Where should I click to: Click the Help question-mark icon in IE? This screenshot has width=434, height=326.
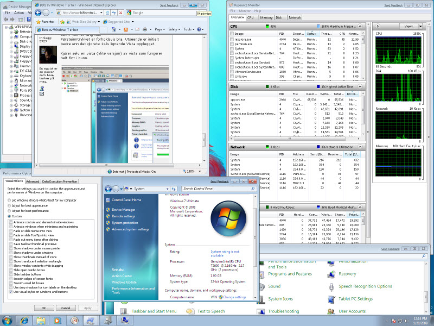199,29
